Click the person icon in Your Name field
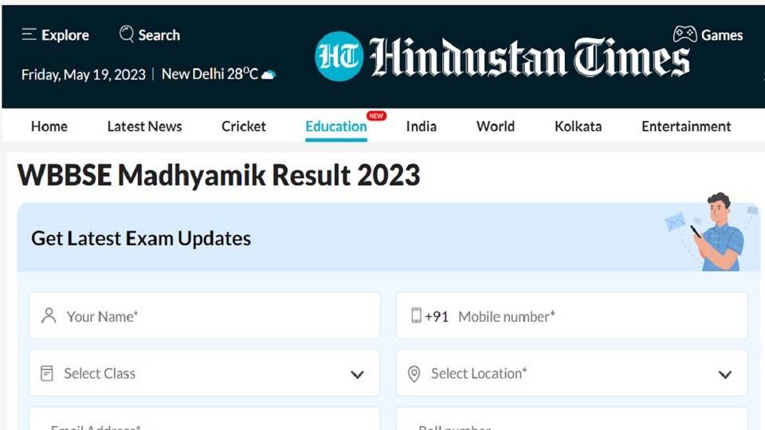The width and height of the screenshot is (765, 430). 49,315
